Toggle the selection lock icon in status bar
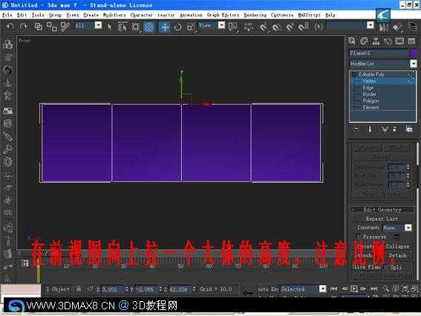Image resolution: width=421 pixels, height=316 pixels. [79, 288]
